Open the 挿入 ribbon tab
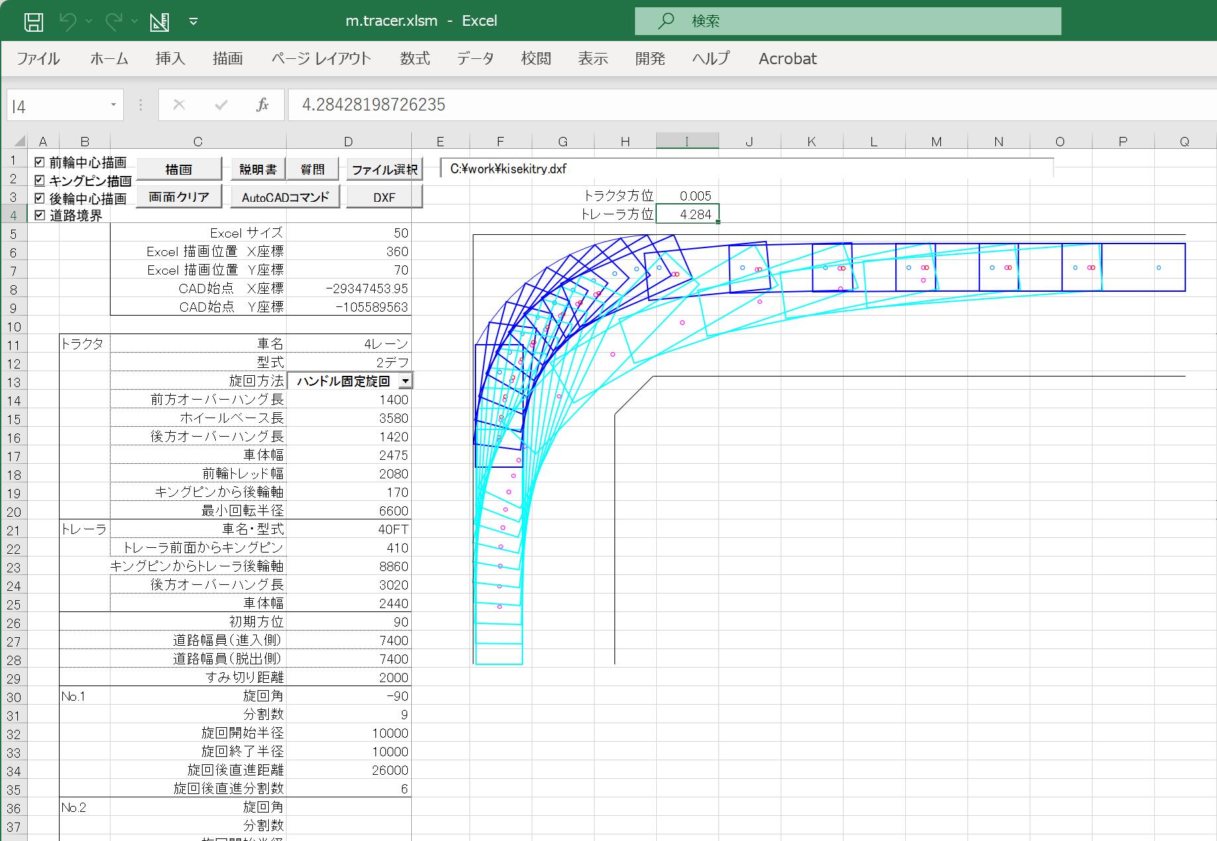The height and width of the screenshot is (841, 1217). 170,59
